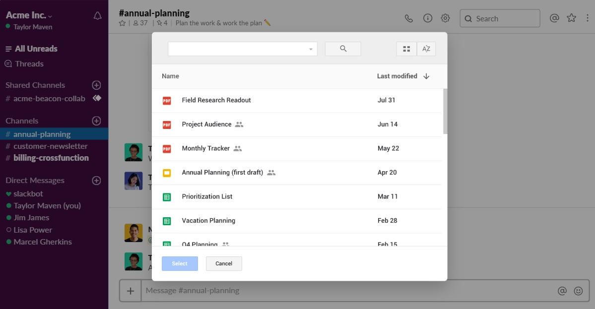Image resolution: width=595 pixels, height=309 pixels.
Task: Open the file search field dropdown arrow
Action: 311,49
